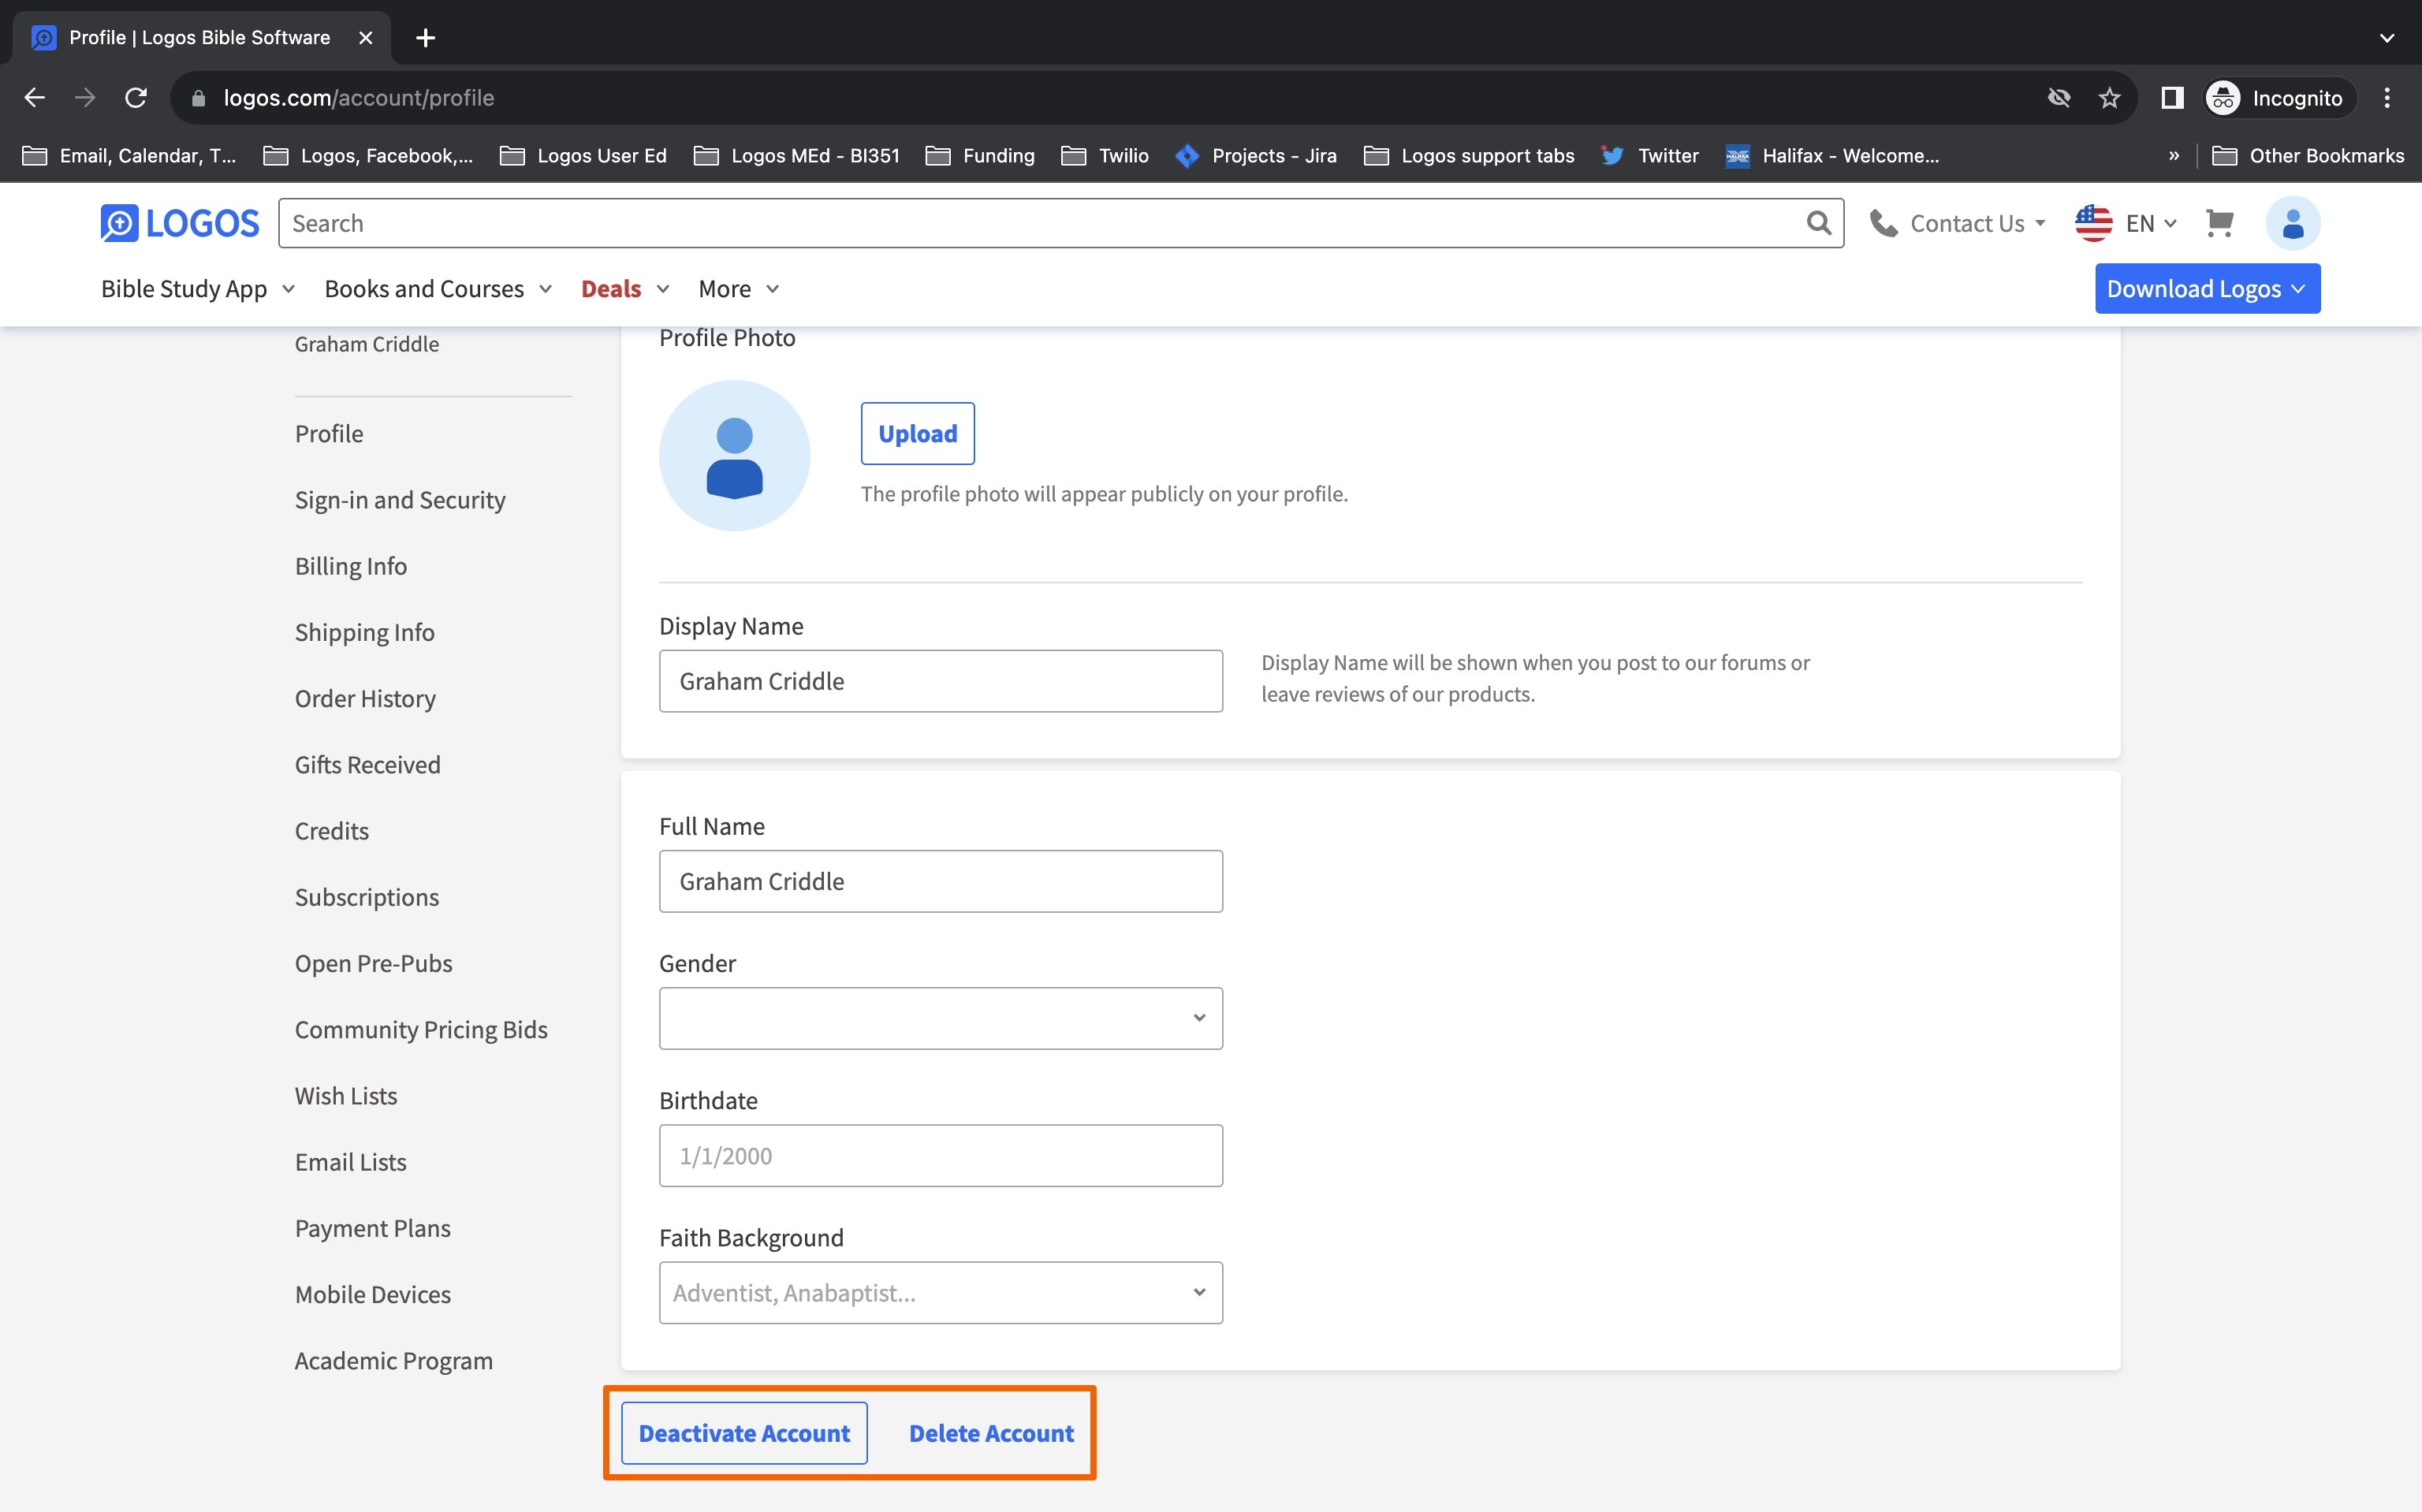The width and height of the screenshot is (2422, 1512).
Task: Click the US flag language icon
Action: pos(2093,223)
